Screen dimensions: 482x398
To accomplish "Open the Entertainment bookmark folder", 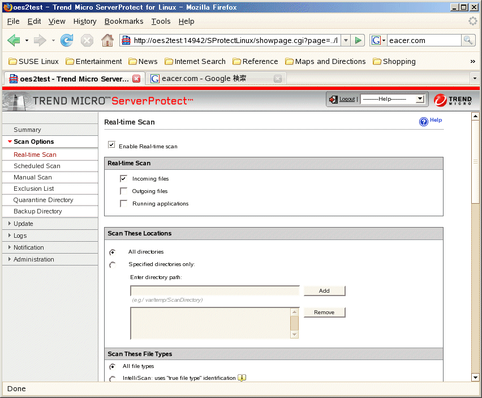I will [94, 62].
